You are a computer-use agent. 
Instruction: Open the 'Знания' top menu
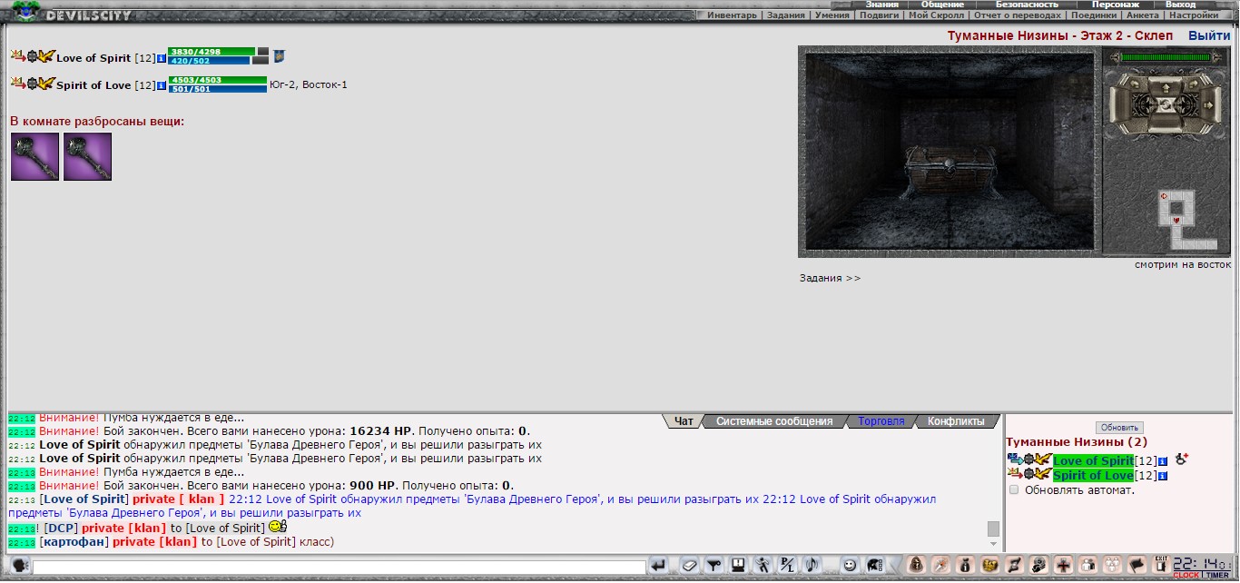[x=882, y=5]
